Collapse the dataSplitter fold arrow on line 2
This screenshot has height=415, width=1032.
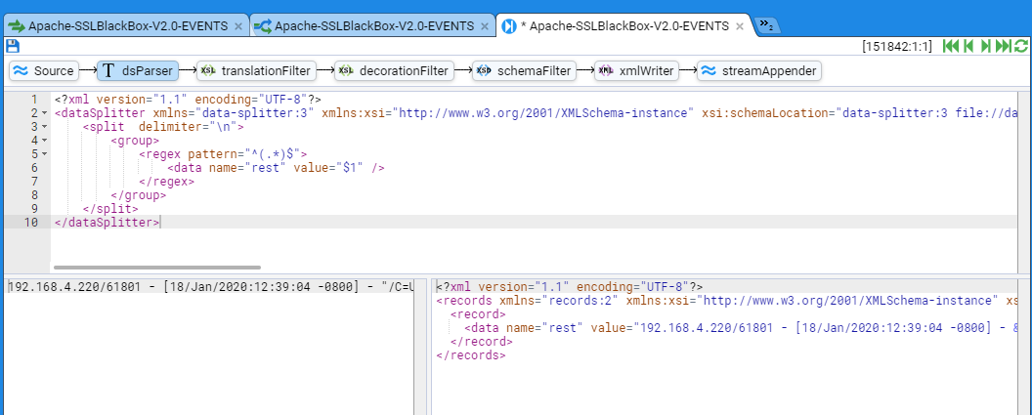(x=45, y=113)
